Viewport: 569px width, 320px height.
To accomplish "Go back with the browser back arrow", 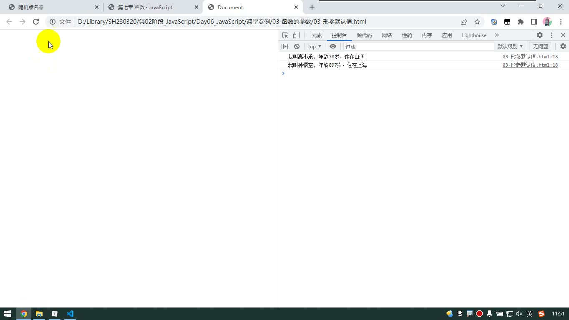I will pos(9,22).
